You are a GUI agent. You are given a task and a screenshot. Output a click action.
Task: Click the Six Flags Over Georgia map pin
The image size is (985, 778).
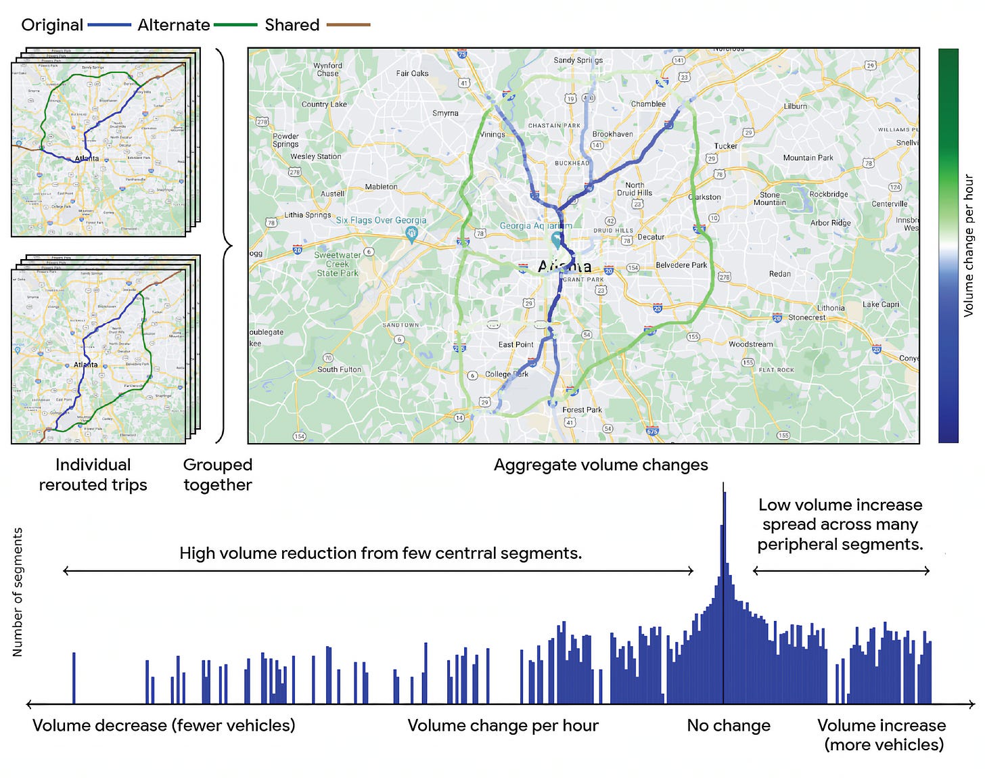pos(411,235)
